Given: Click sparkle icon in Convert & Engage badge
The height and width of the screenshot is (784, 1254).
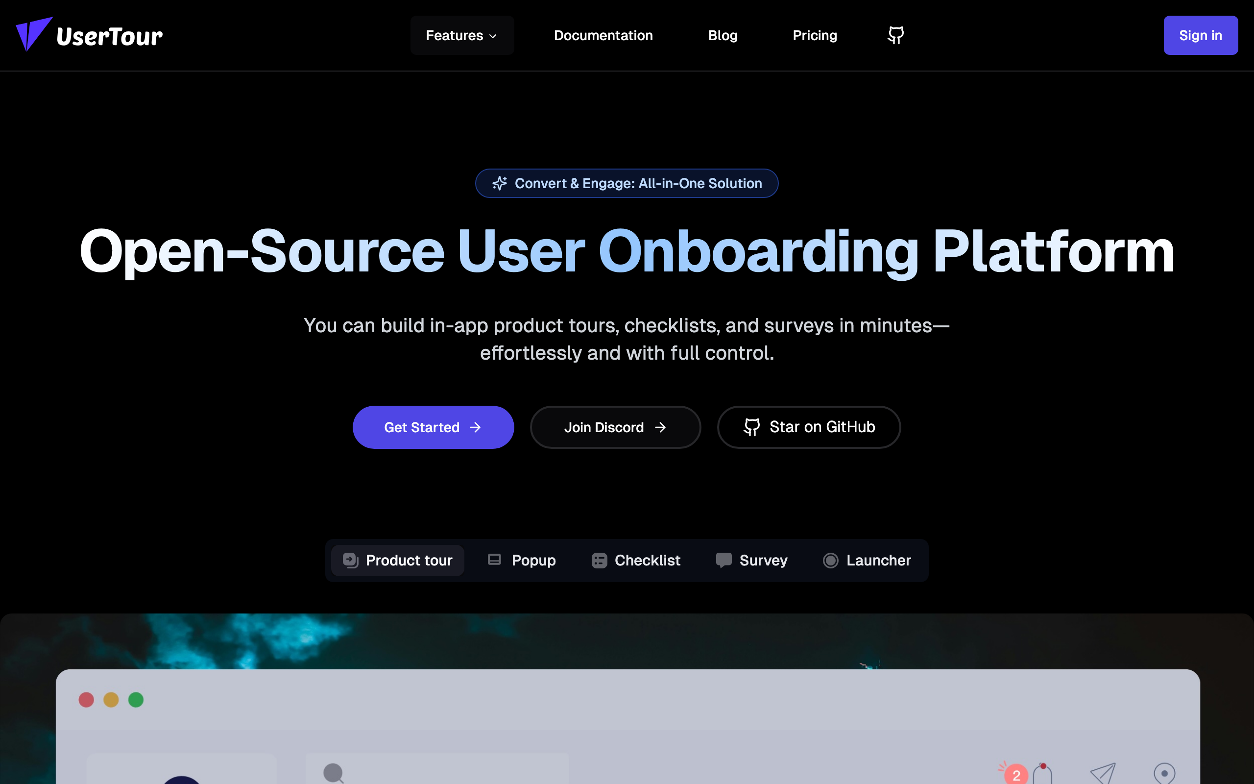Looking at the screenshot, I should tap(500, 183).
